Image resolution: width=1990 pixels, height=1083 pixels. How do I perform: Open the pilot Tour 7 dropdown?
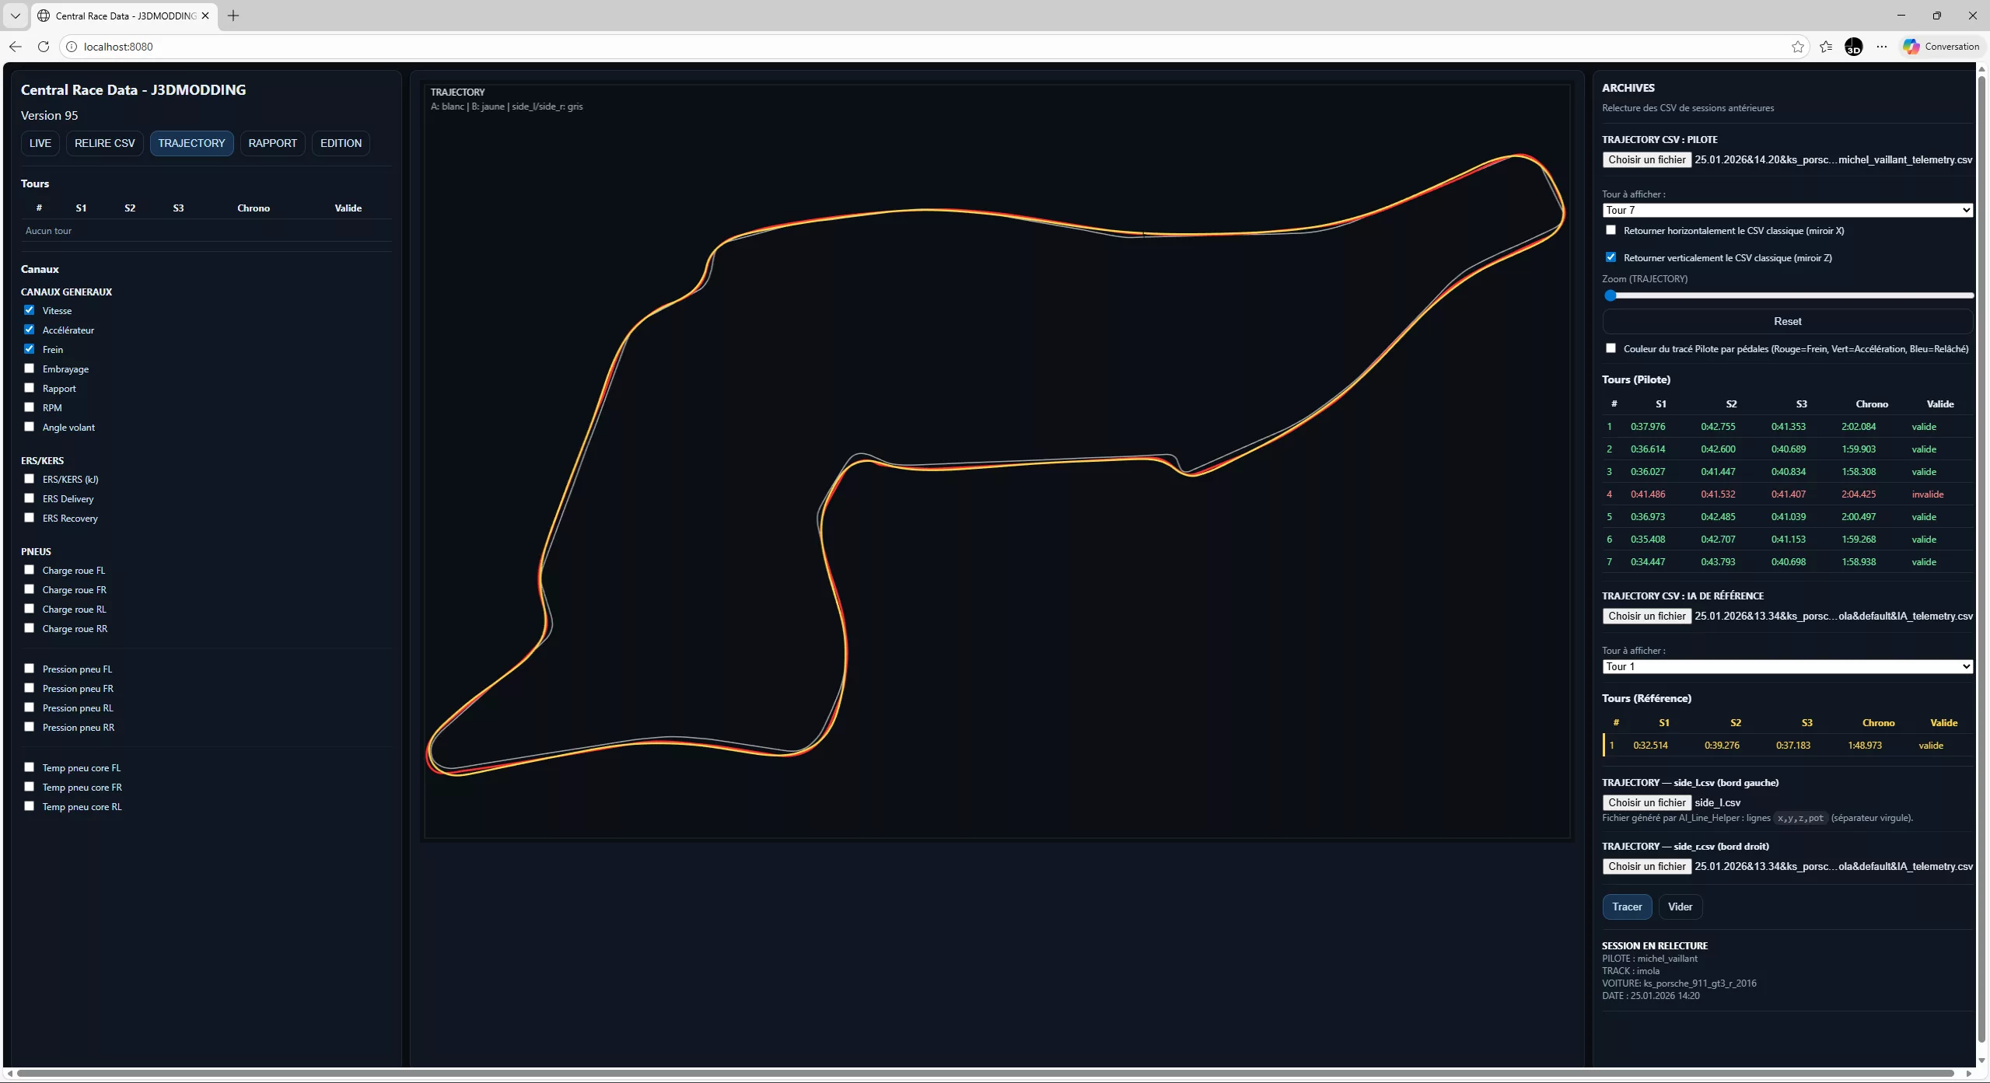(x=1787, y=210)
